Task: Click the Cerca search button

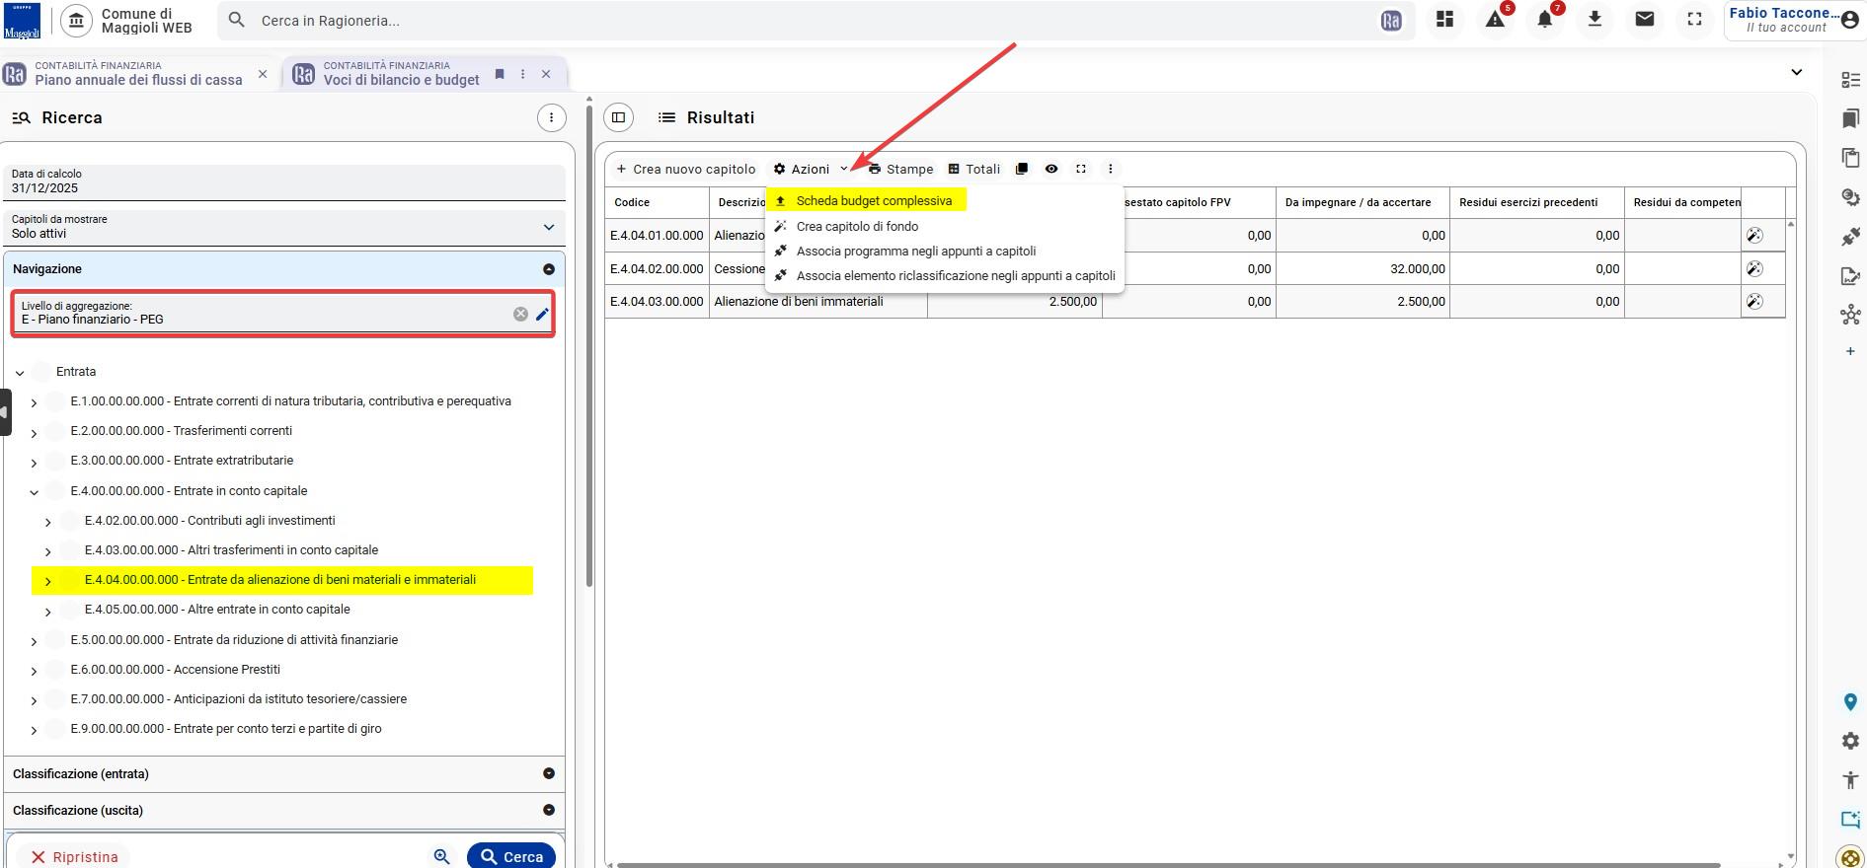Action: pos(511,856)
